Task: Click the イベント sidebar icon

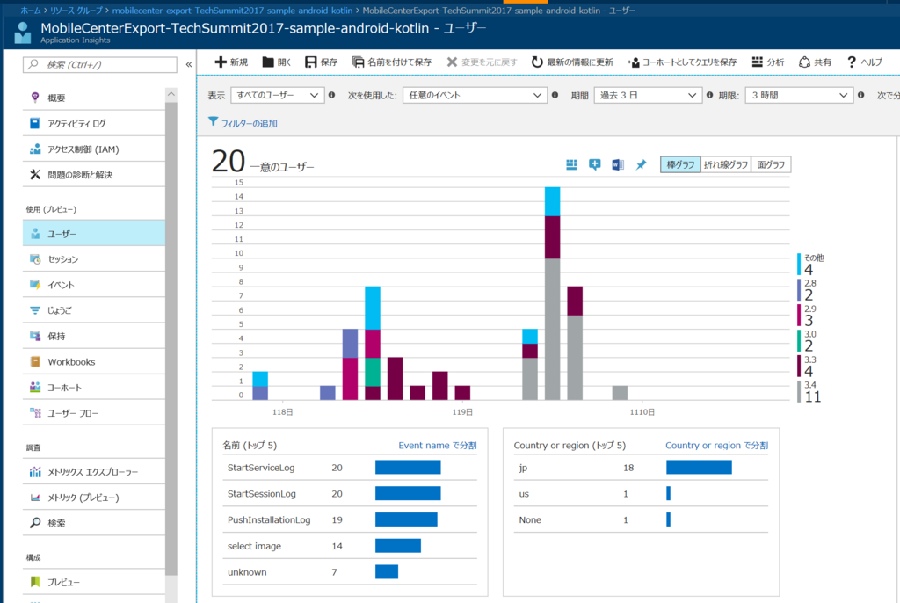Action: (x=35, y=285)
